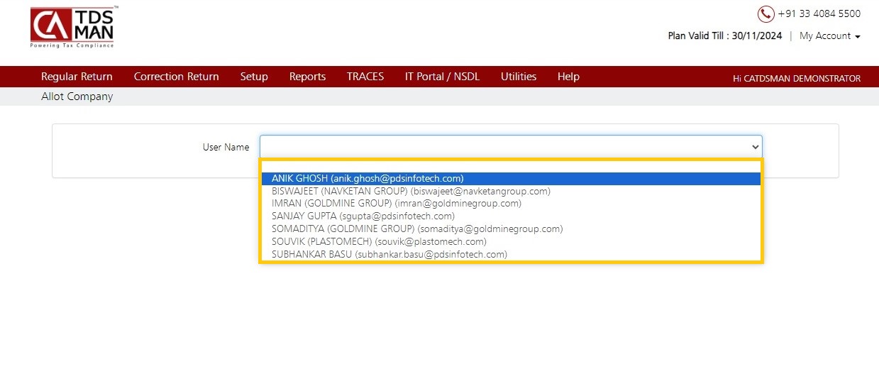The image size is (879, 374).
Task: Open the Reports menu
Action: [307, 77]
